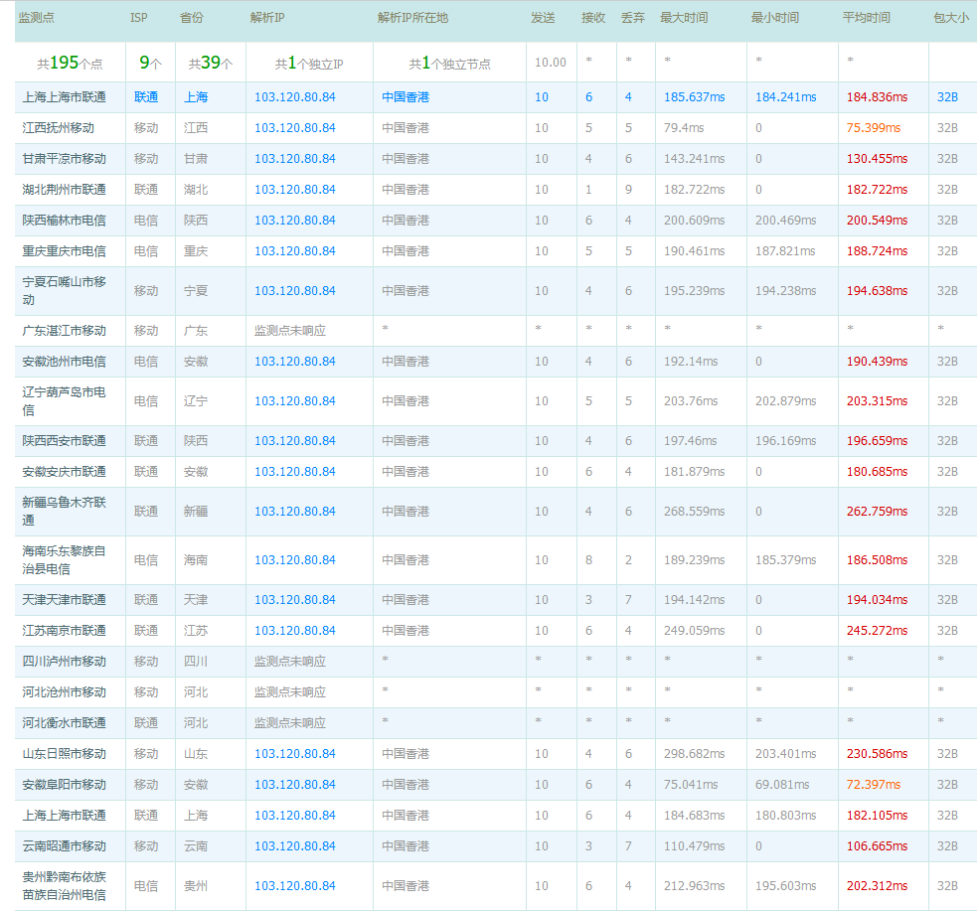Screen dimensions: 977x911
Task: Click the 中国香港 location in 山东日照市移动 row
Action: (406, 754)
